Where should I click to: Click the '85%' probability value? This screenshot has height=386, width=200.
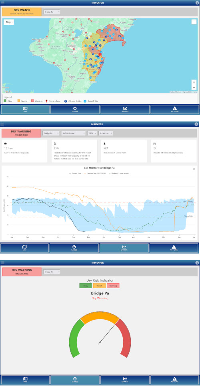[x=56, y=149]
